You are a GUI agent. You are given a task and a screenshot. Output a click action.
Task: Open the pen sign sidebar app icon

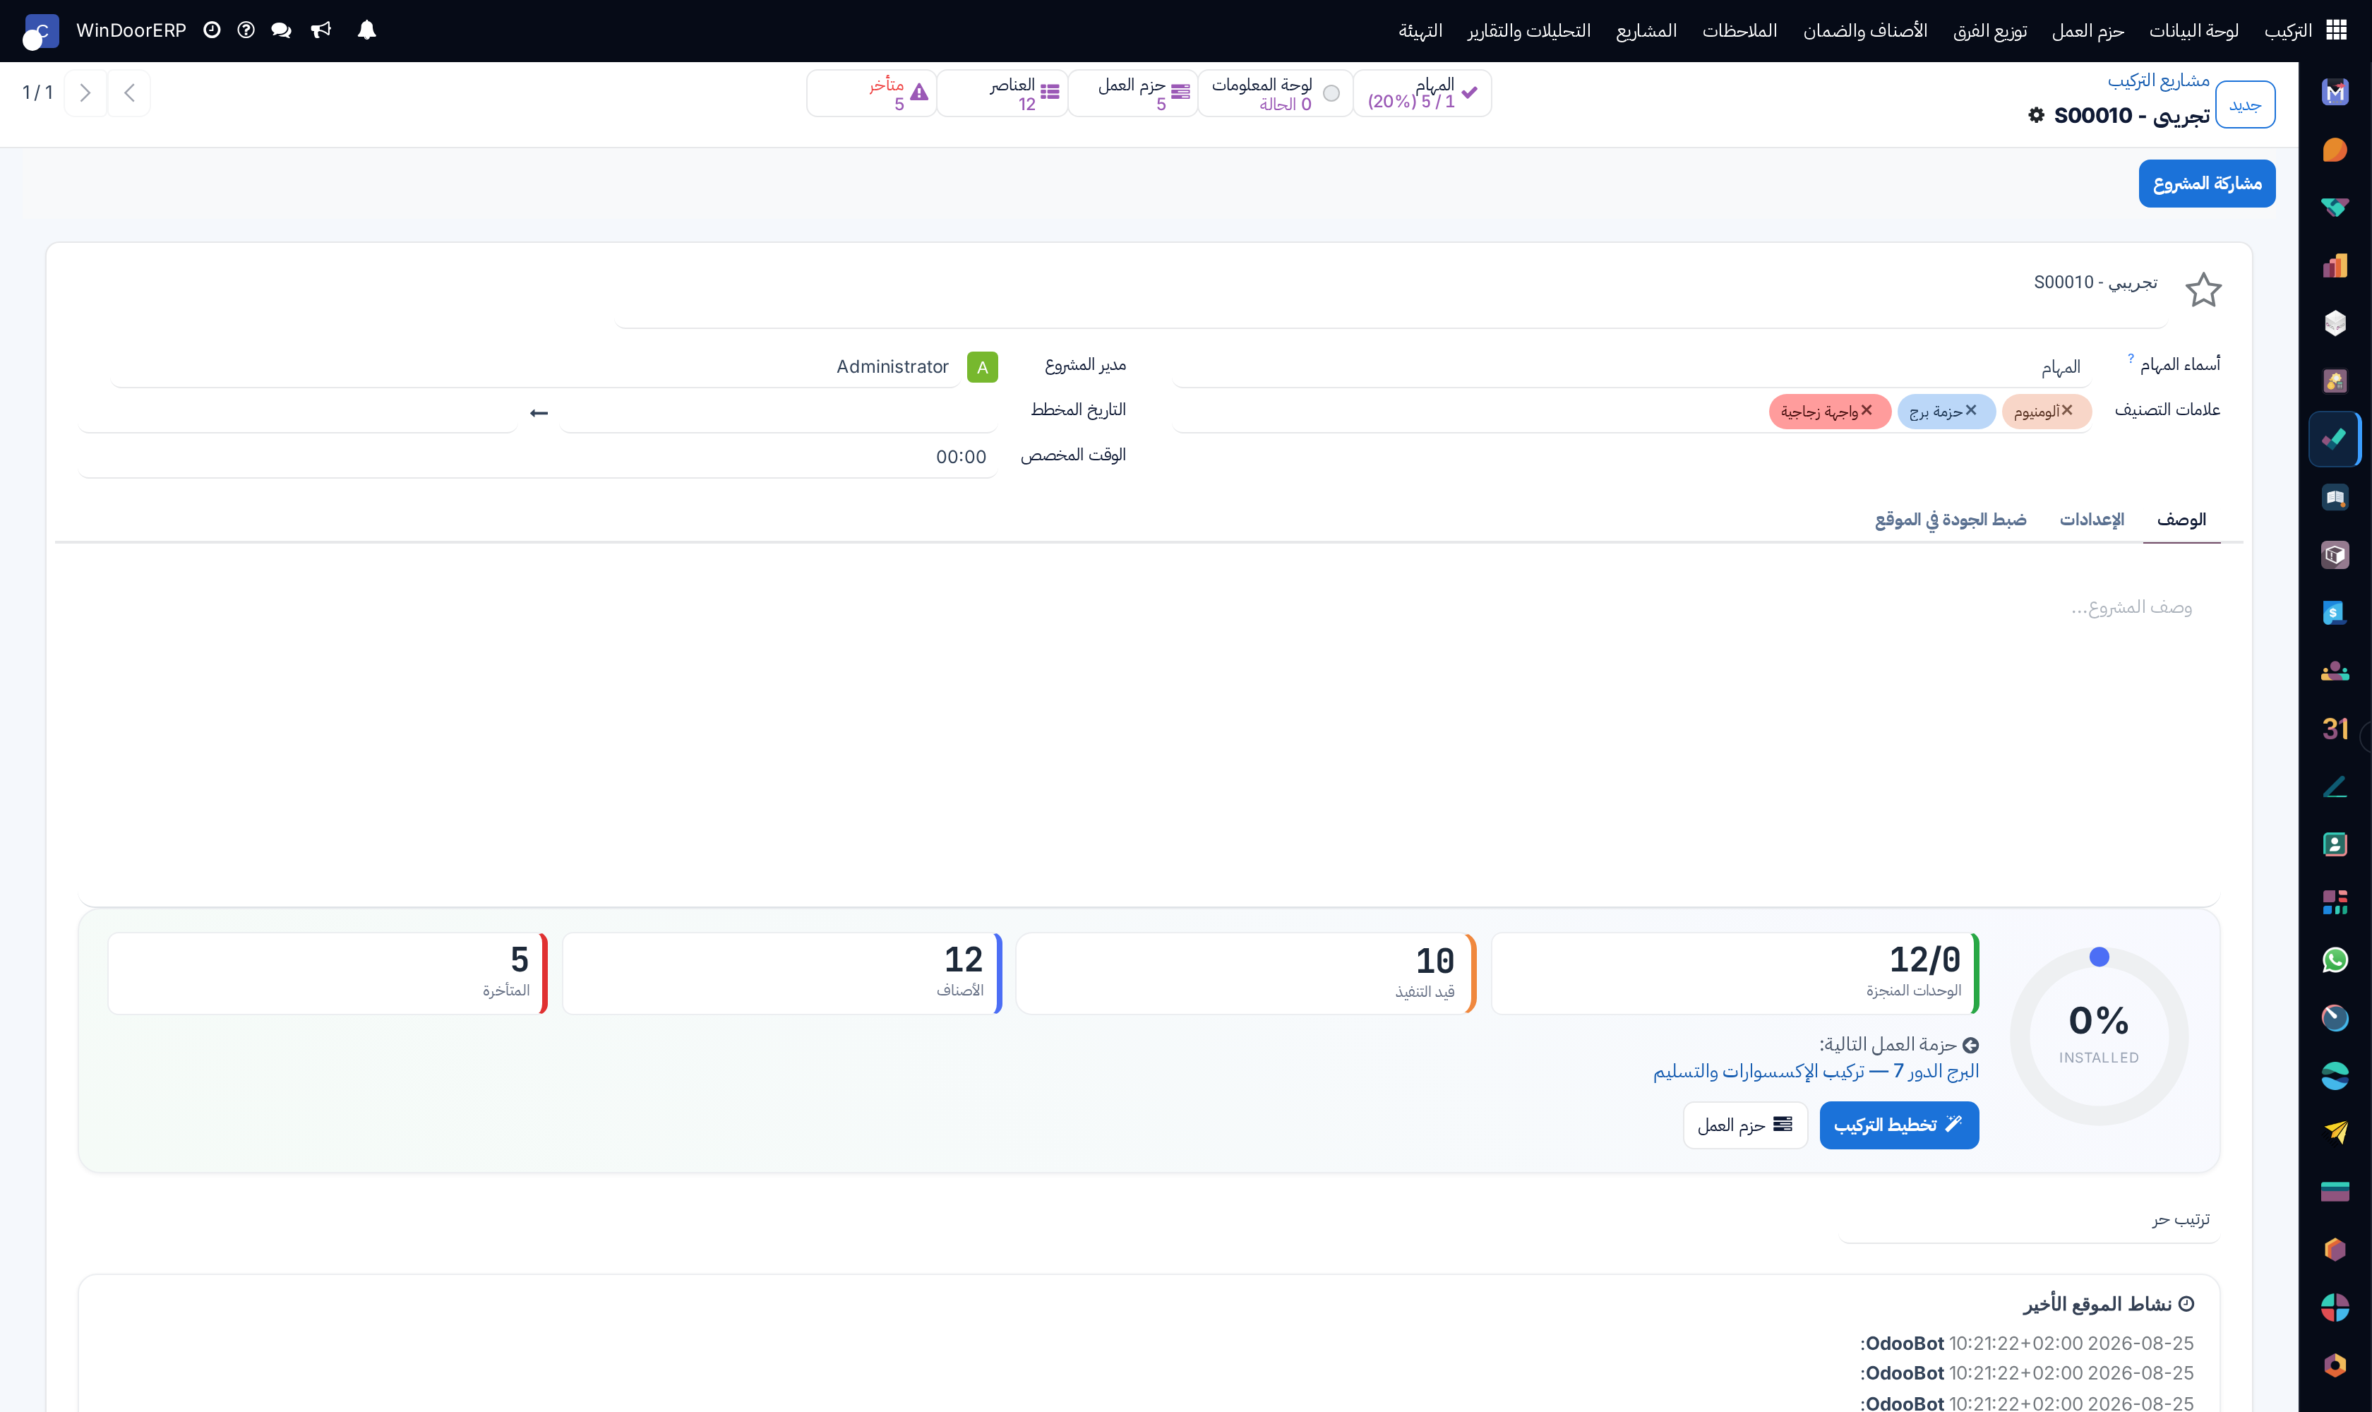click(2335, 787)
